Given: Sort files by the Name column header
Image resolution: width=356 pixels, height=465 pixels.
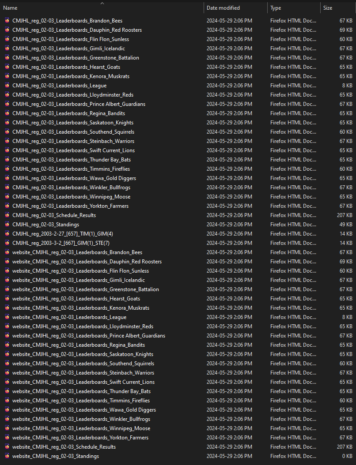Looking at the screenshot, I should tap(11, 8).
